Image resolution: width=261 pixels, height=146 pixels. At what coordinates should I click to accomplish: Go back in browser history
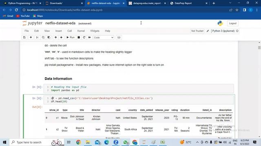pos(4,10)
